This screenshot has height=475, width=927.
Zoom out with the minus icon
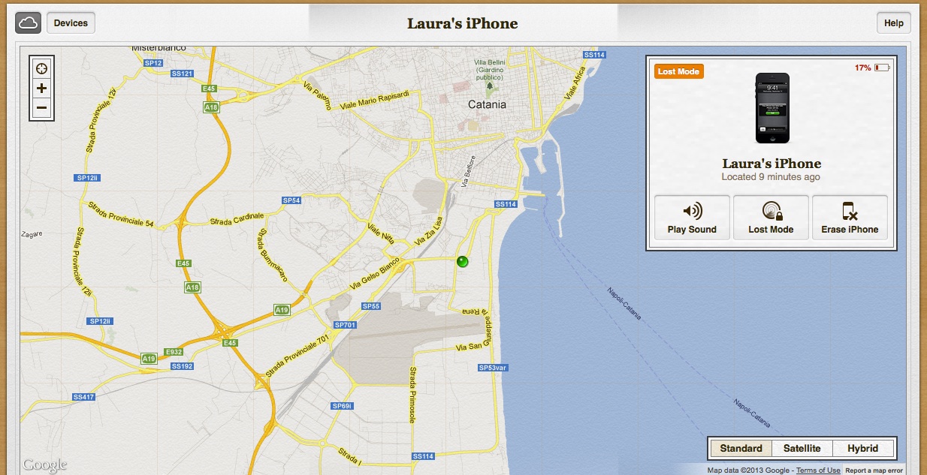click(41, 108)
